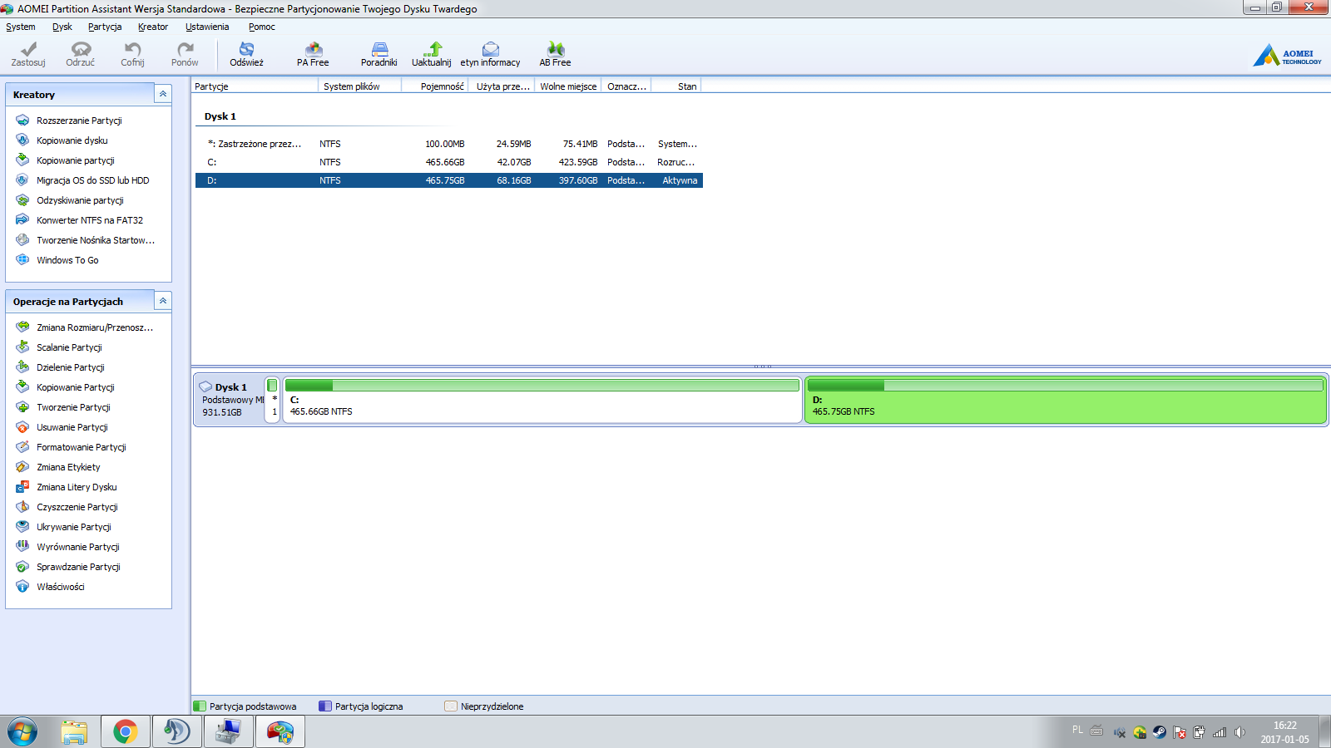Select Formatowanie Partycji operation

click(82, 447)
